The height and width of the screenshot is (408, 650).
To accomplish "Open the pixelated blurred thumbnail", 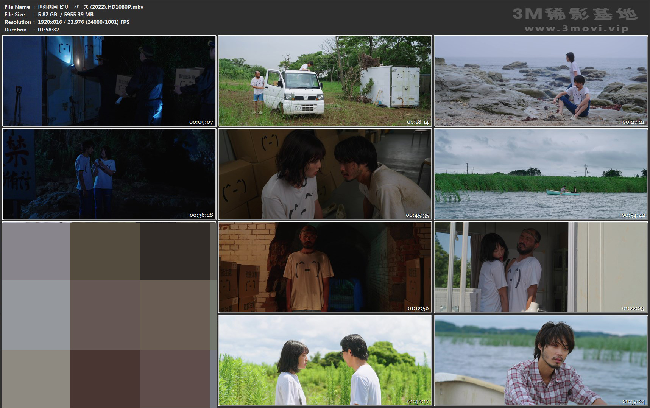I will tap(109, 315).
